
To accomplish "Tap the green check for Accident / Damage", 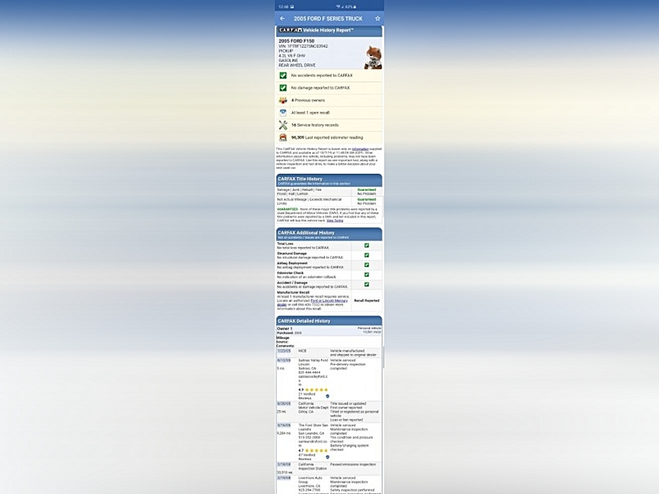I will [366, 285].
